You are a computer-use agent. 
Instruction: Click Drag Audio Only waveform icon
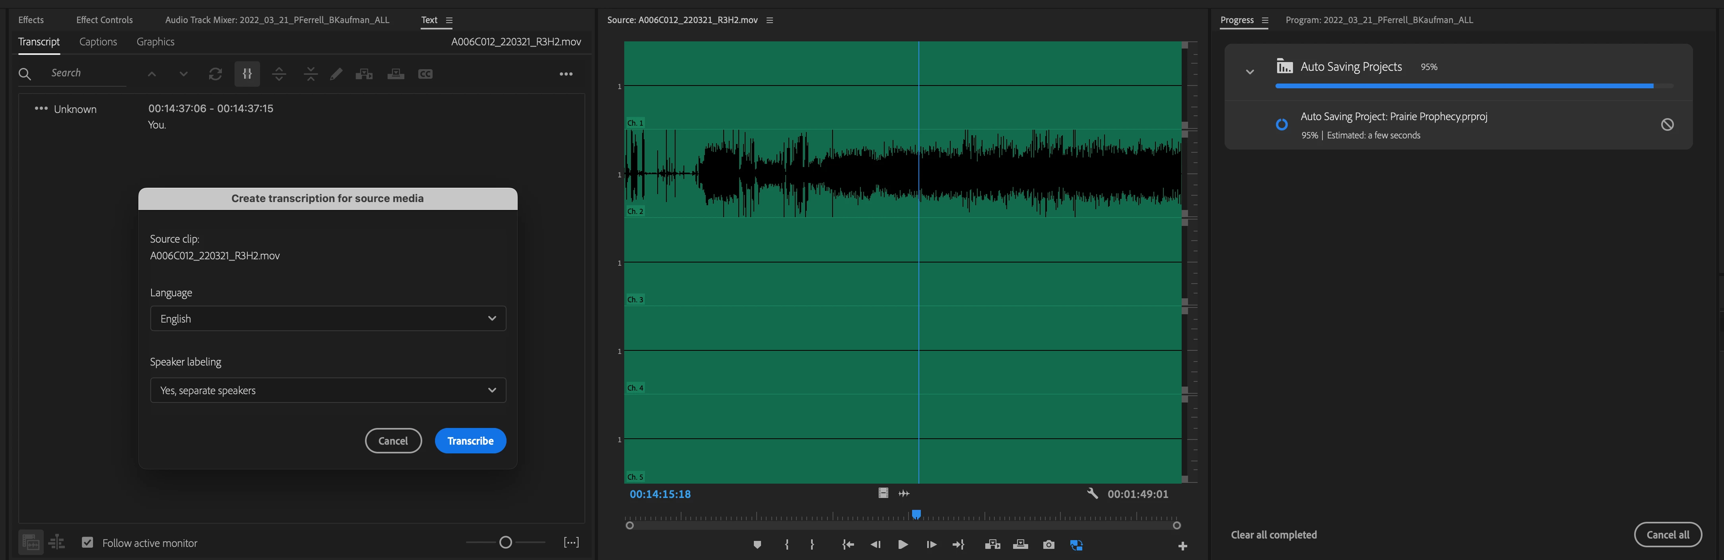pos(904,494)
